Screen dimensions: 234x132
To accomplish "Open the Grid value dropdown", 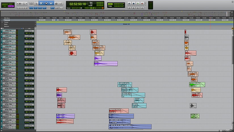I will (124, 4).
